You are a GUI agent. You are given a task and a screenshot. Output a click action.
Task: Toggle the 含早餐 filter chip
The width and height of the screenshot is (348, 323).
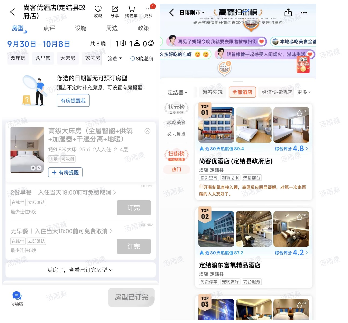coord(43,58)
